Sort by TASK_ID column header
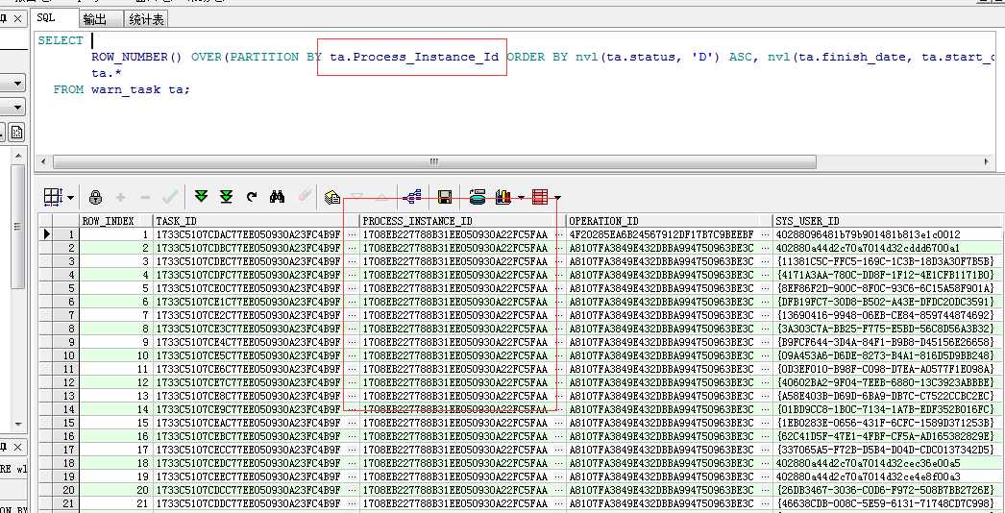The height and width of the screenshot is (513, 1005). coord(256,221)
